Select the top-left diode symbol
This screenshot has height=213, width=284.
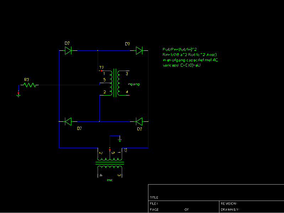click(68, 51)
